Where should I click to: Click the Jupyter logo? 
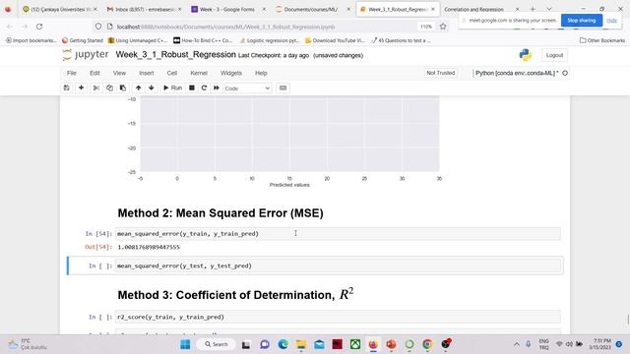86,55
